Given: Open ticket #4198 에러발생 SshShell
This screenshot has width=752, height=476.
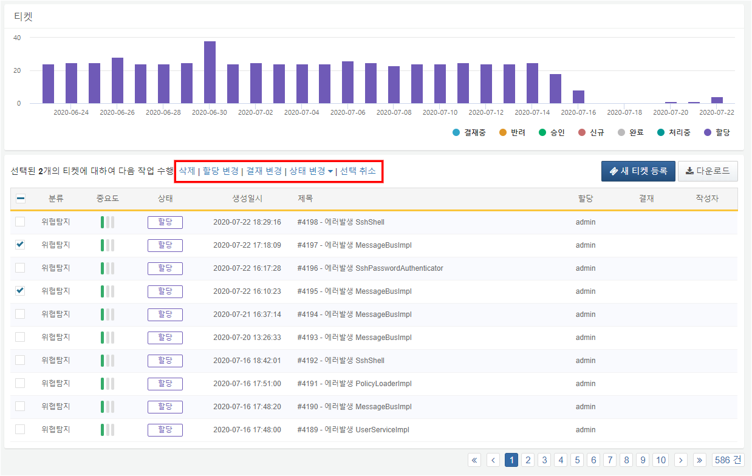Looking at the screenshot, I should point(341,222).
